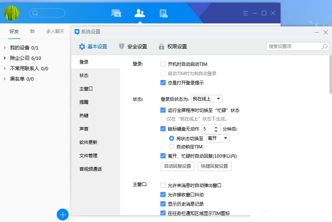Switch to the 好友 tab

point(14,32)
